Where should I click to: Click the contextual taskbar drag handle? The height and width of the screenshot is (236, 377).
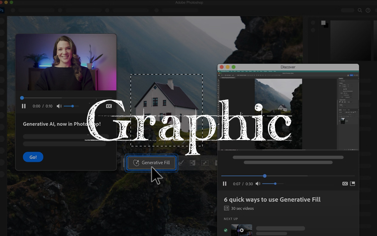(124, 163)
